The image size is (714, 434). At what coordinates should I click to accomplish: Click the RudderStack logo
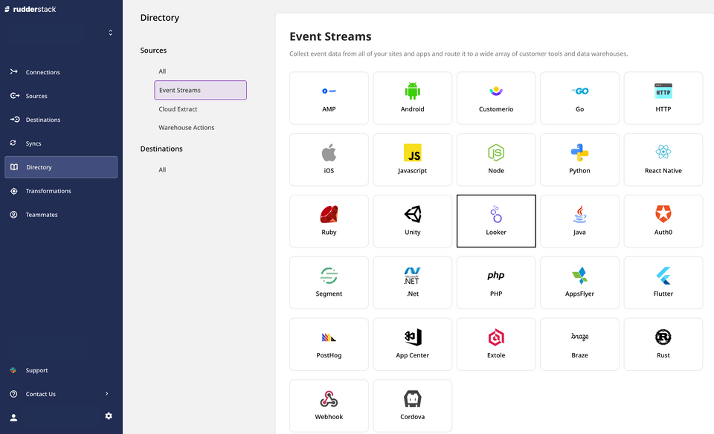(30, 9)
